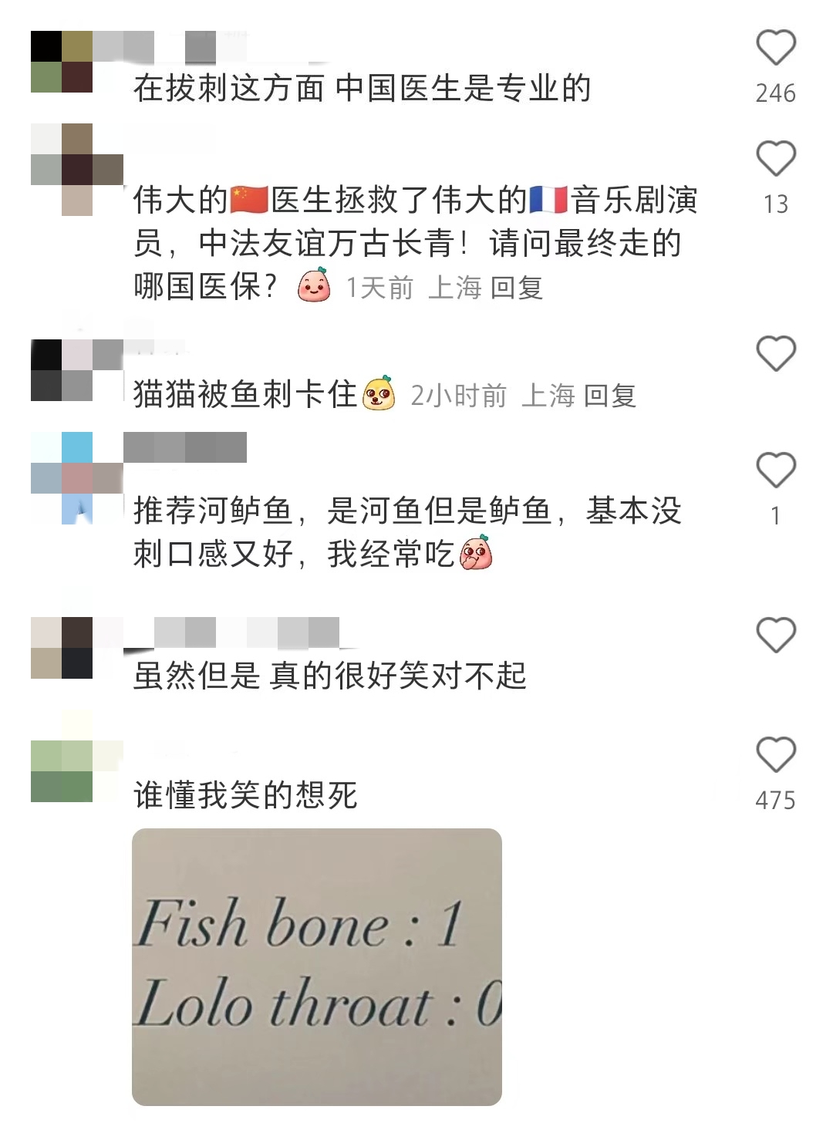Viewport: 833px width, 1123px height.
Task: Tap the 246 like count
Action: 775,93
